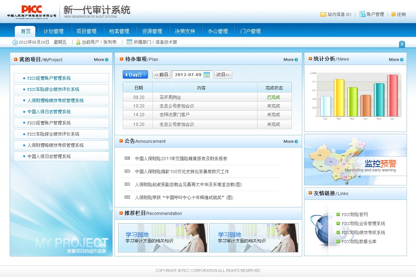The image size is (416, 277).
Task: Open the 档案管理 menu
Action: (120, 31)
